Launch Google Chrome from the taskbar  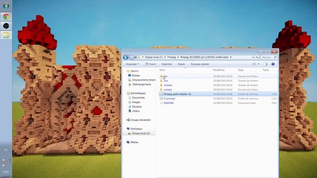6,17
